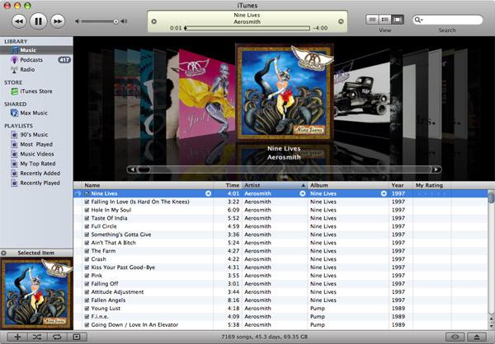Sort by the Time column header

228,185
